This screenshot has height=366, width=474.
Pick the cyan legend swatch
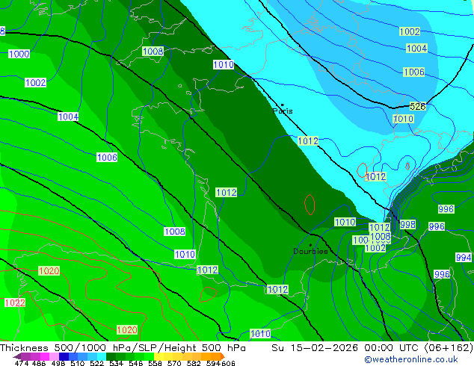pyautogui.click(x=102, y=356)
